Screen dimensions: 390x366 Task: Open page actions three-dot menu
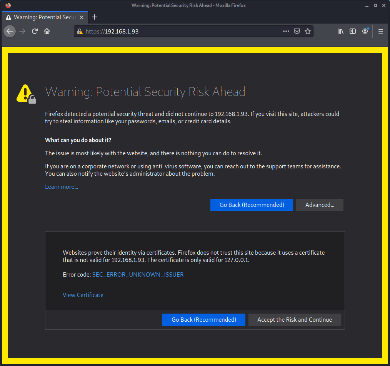tap(286, 31)
